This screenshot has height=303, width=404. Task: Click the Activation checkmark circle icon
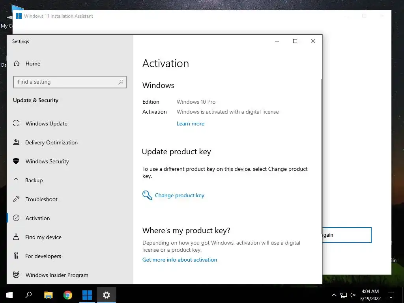(16, 218)
